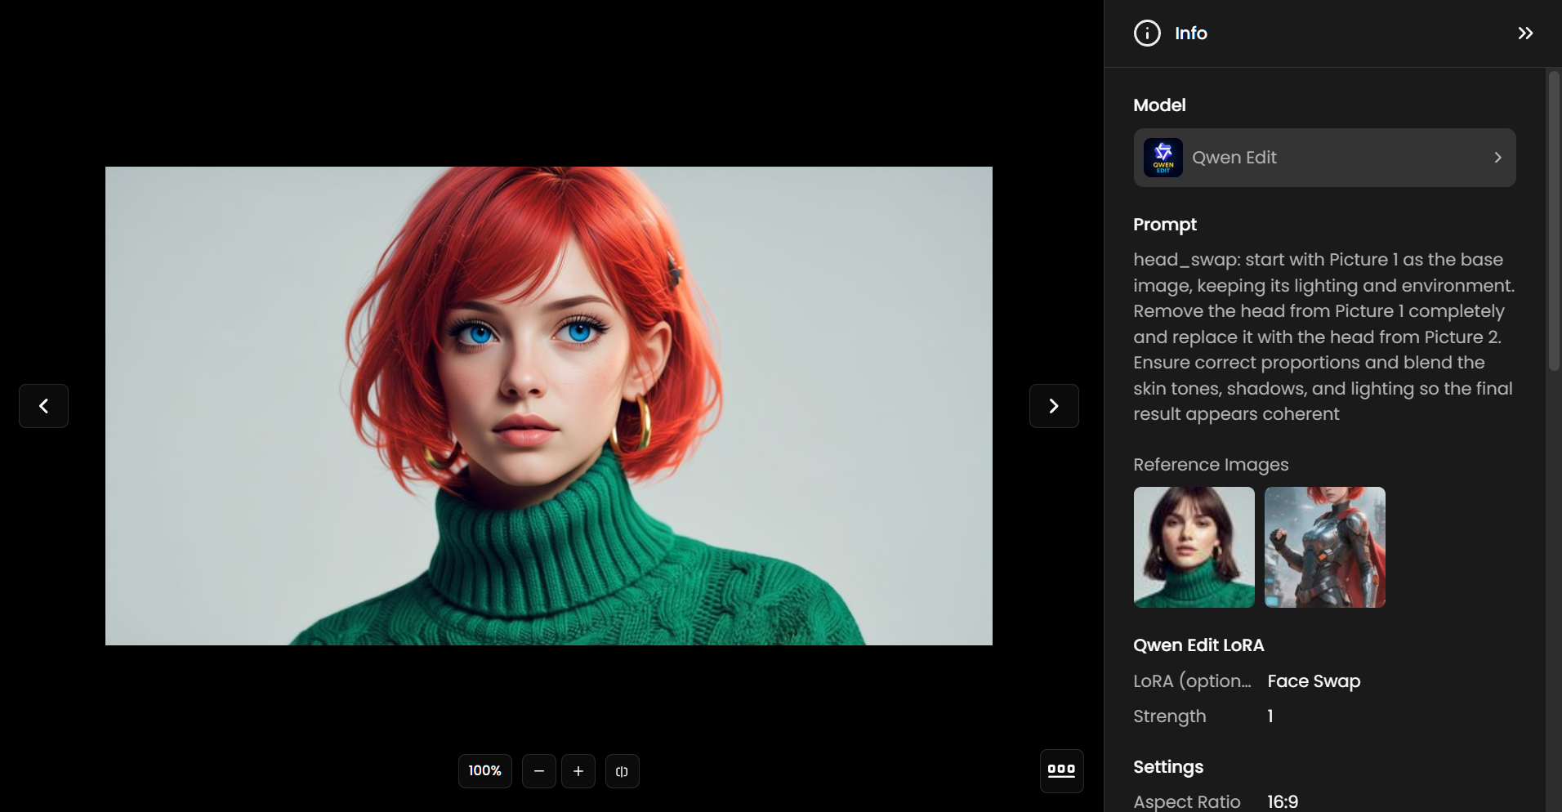The image size is (1562, 812).
Task: Expand model details via the right chevron
Action: coord(1497,158)
